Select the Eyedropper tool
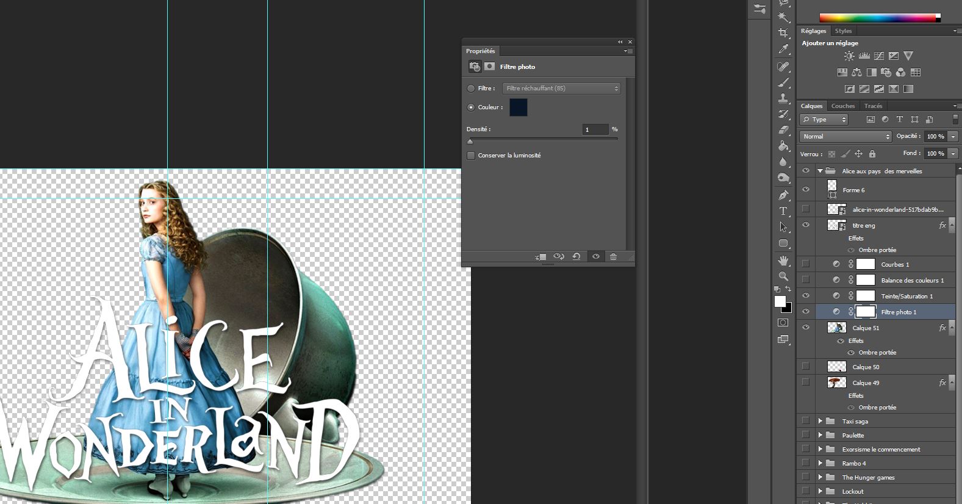This screenshot has height=504, width=962. tap(783, 49)
